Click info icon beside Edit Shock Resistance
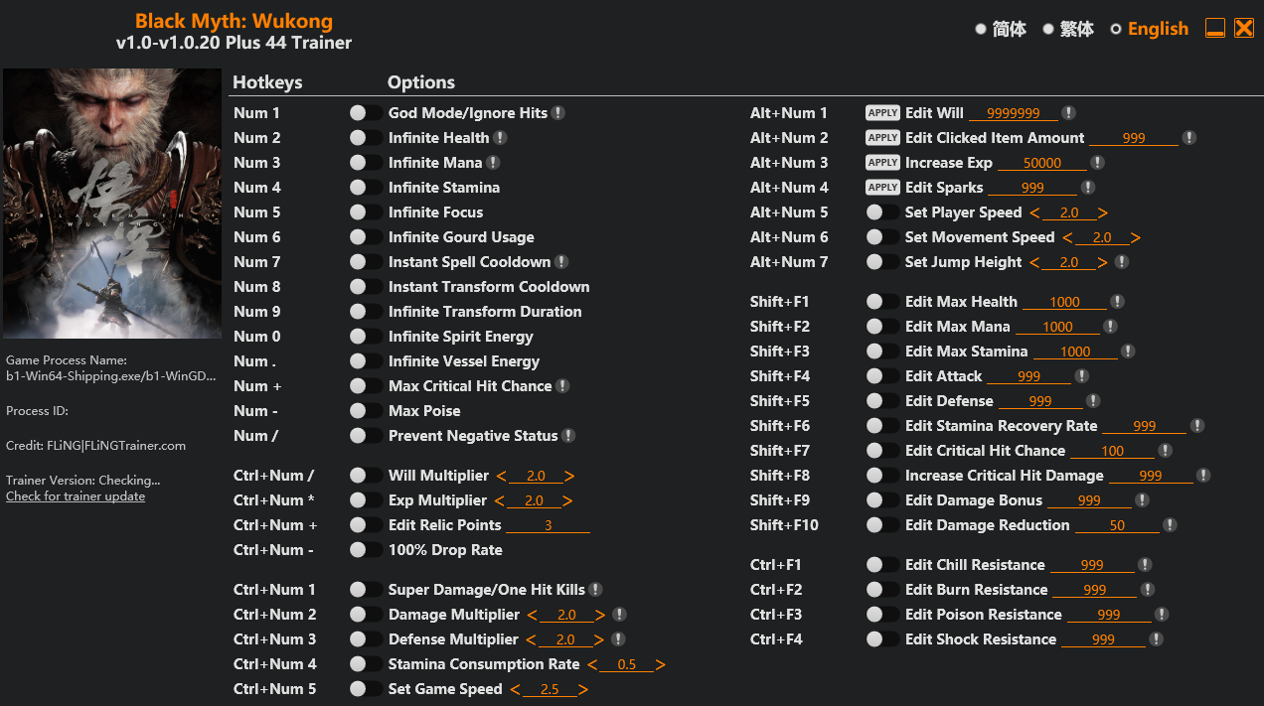1264x706 pixels. click(x=1157, y=639)
